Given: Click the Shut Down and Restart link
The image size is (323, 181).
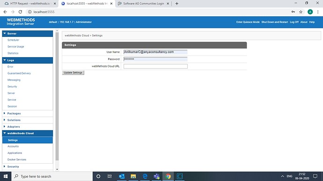Looking at the screenshot, I should point(275,22).
